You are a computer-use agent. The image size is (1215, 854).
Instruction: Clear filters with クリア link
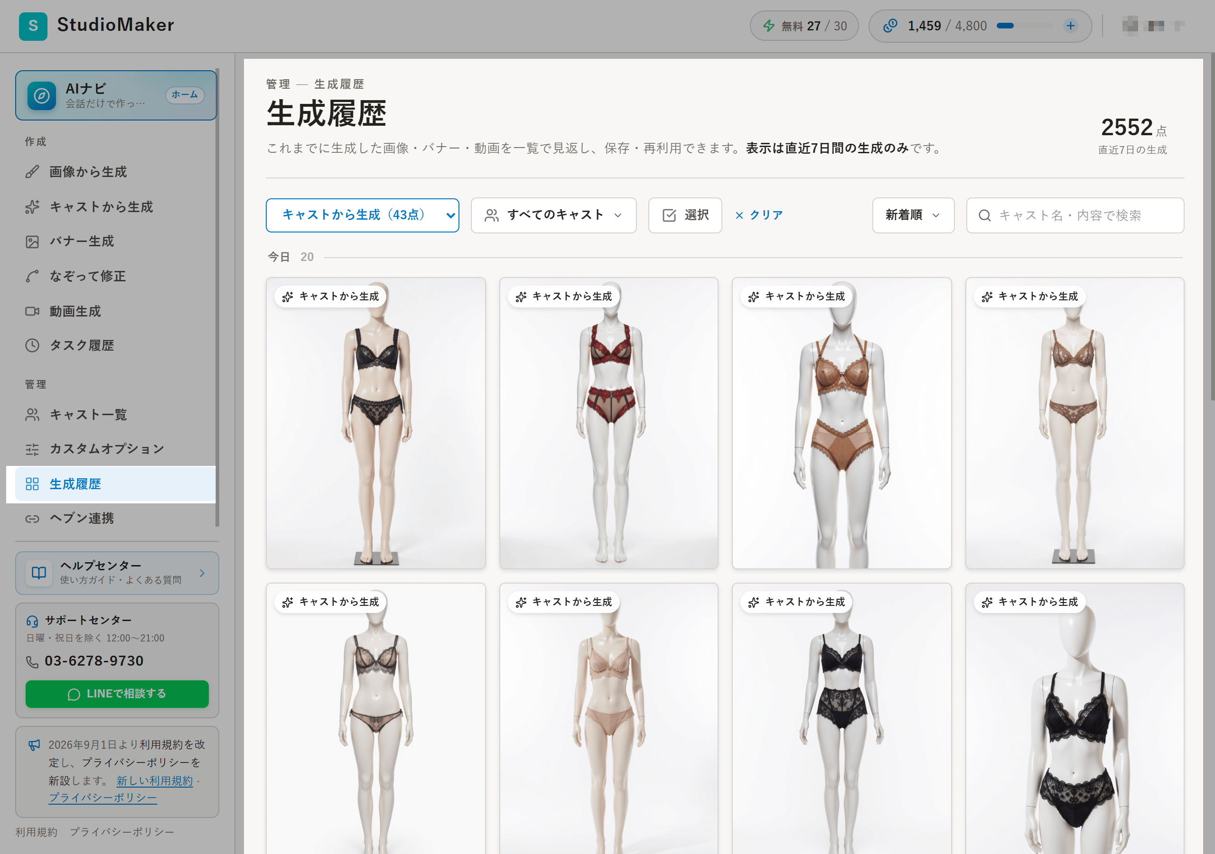(759, 215)
